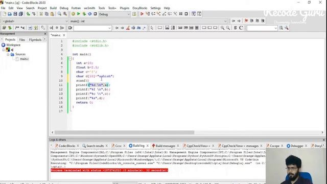Open the File menu
Viewport: 327px width, 184px height.
(3, 8)
